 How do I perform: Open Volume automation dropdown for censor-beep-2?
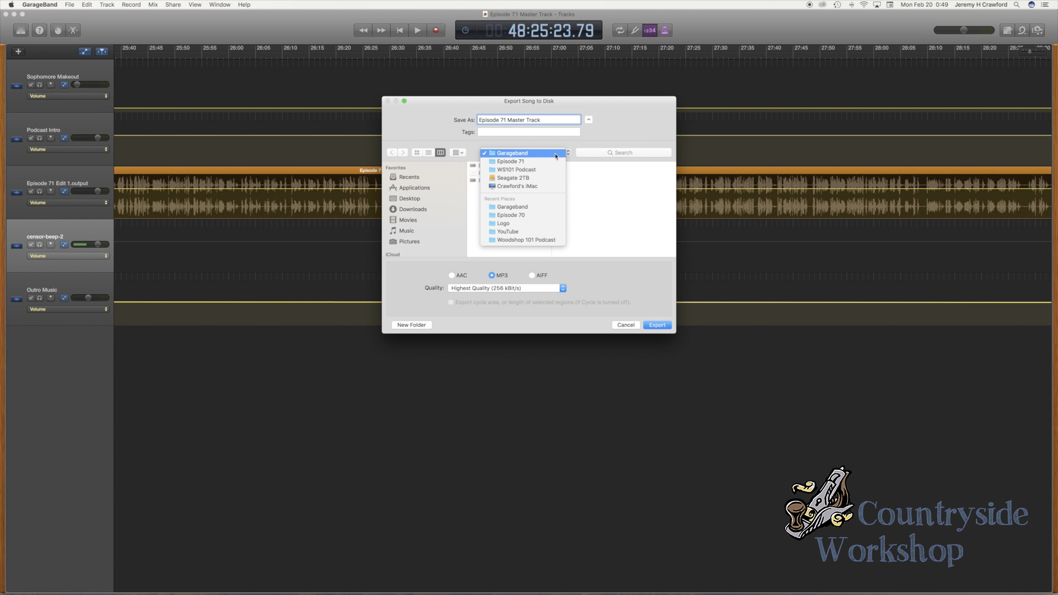point(68,256)
